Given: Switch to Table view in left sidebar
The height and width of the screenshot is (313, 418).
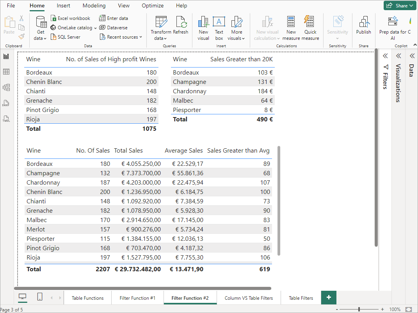Looking at the screenshot, I should (6, 72).
